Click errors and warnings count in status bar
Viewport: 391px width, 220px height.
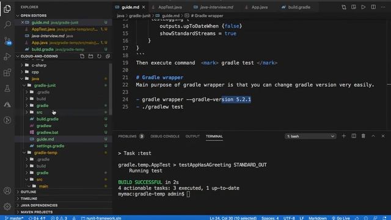tap(59, 218)
